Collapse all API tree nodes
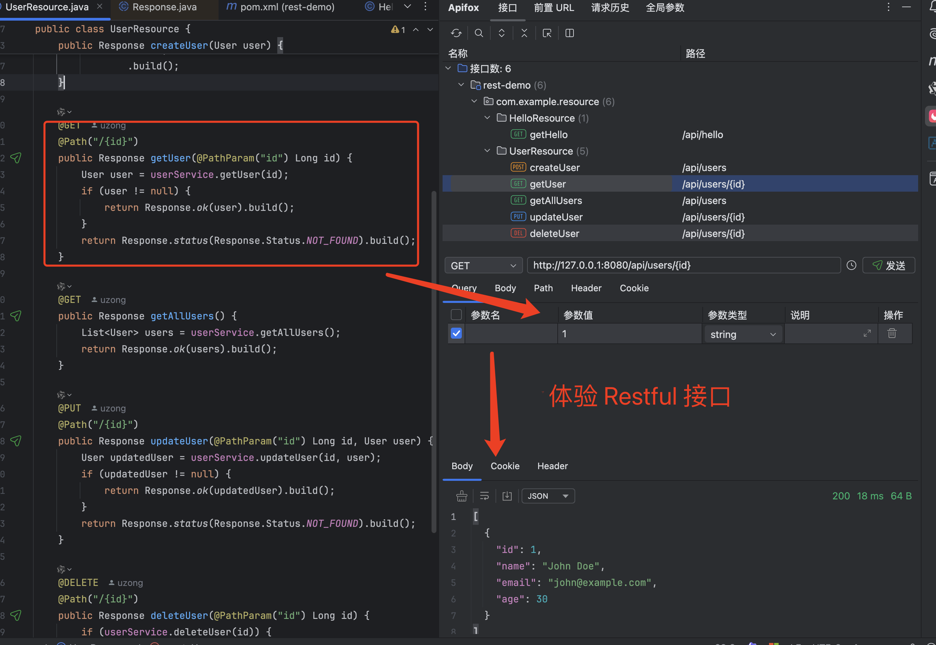 524,33
